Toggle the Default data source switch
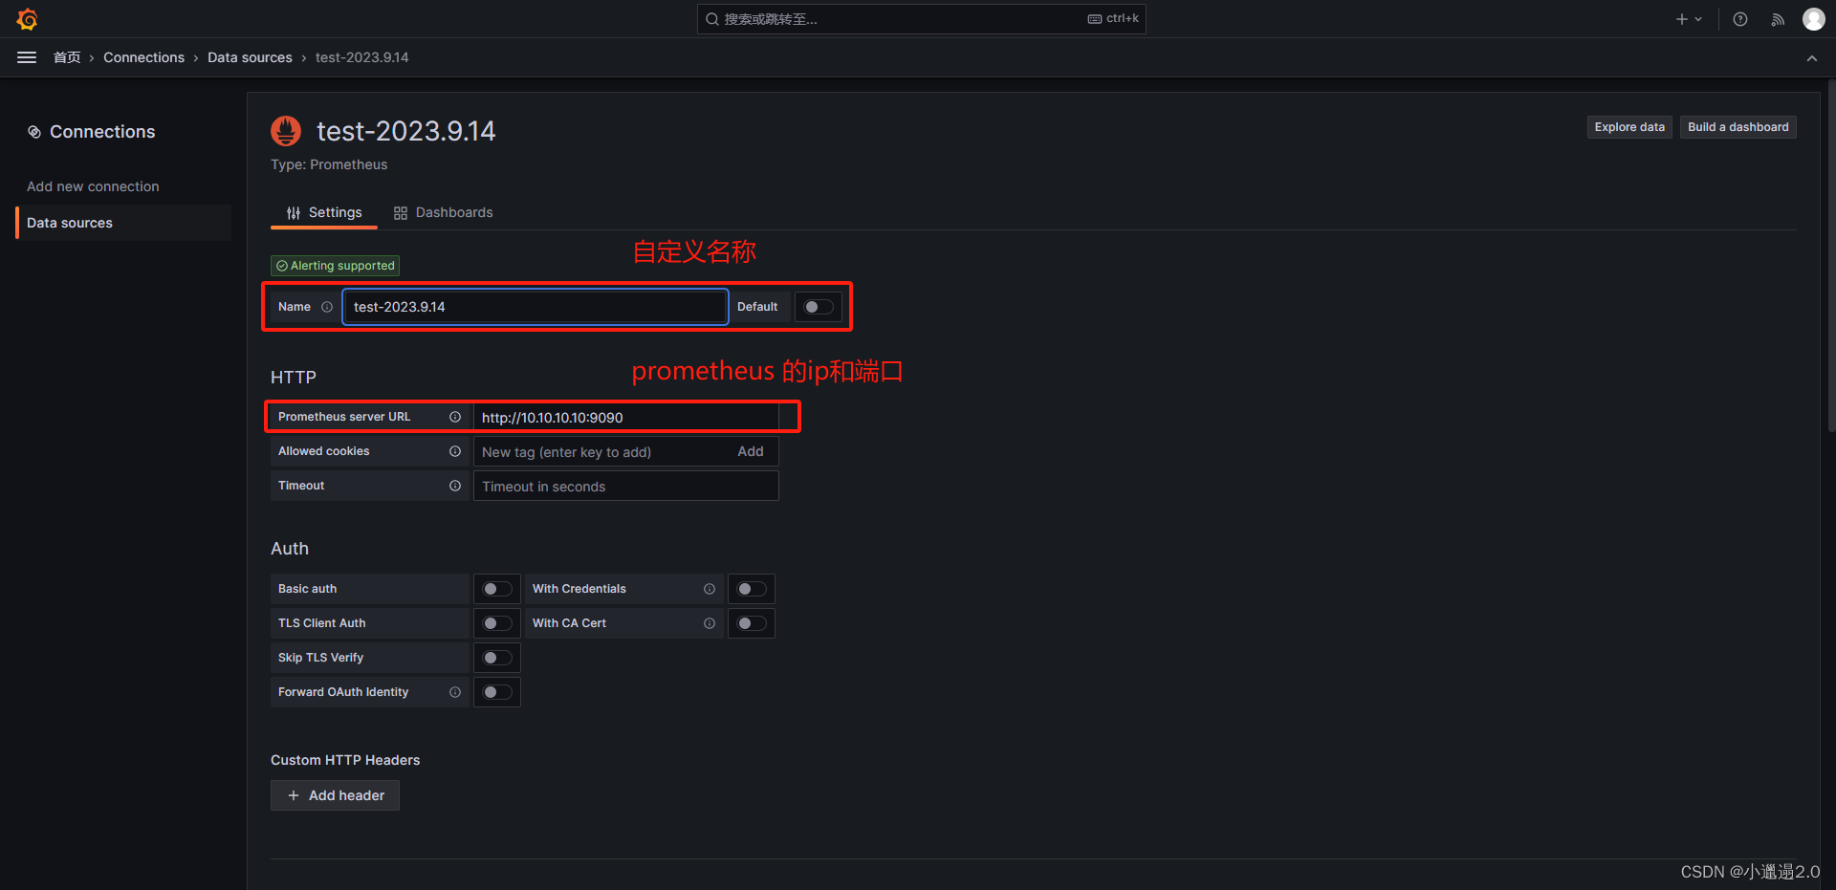Screen dimensions: 1836x890 819,307
